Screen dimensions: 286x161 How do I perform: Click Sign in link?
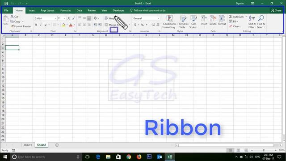pos(240,3)
